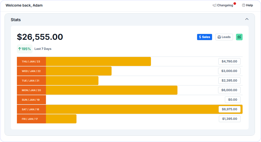This screenshot has width=261, height=142.
Task: Click the FRI / JAN / 17 bar
Action: tap(61, 119)
